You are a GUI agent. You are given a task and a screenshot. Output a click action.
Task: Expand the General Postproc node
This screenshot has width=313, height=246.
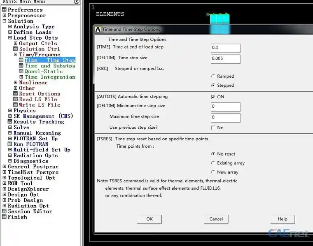click(5, 166)
